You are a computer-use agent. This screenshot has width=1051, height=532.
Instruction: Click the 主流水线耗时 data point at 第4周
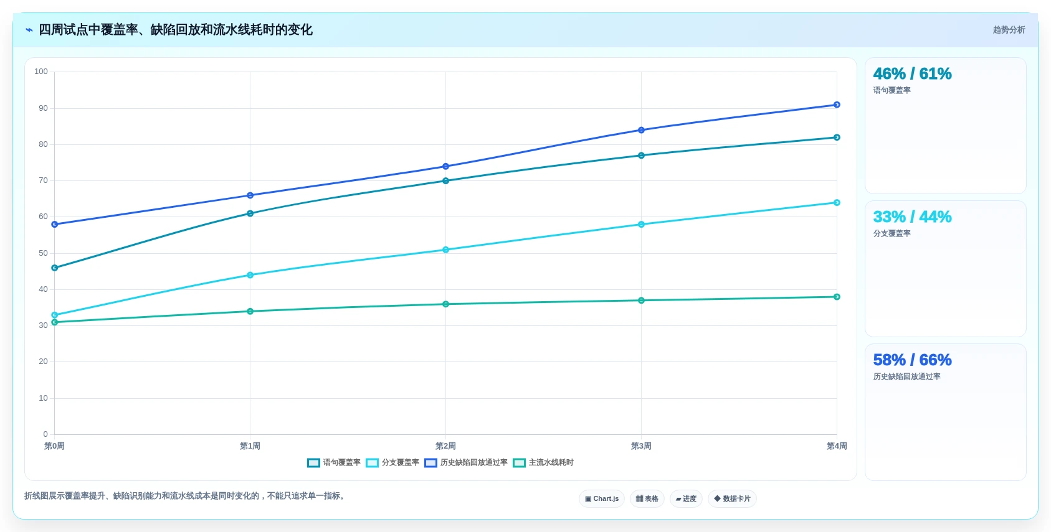click(x=837, y=297)
